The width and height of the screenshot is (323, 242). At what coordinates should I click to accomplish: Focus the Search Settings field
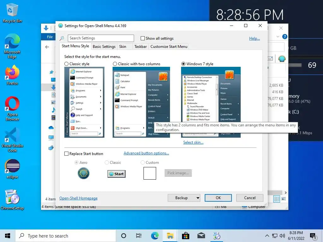point(101,38)
